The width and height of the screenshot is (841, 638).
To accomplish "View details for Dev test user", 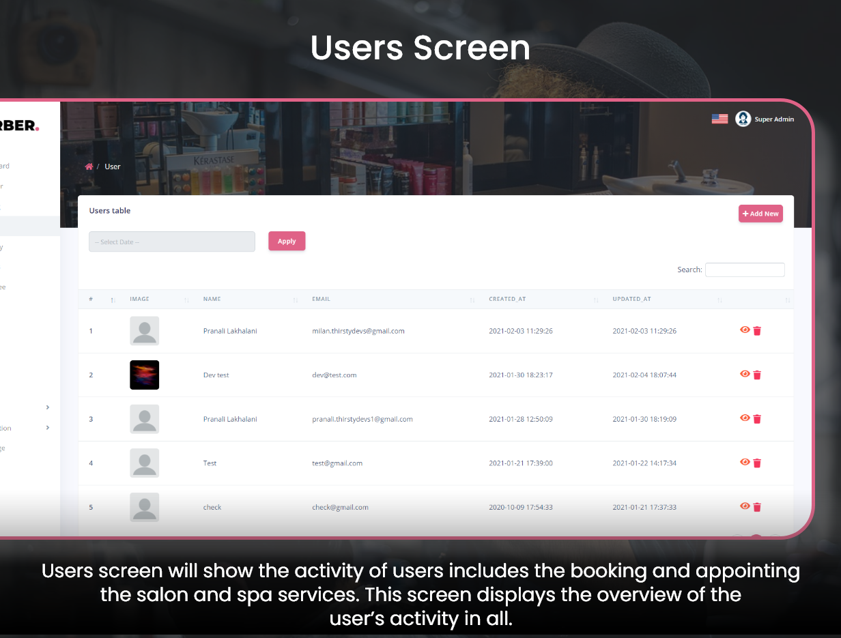I will (x=745, y=374).
